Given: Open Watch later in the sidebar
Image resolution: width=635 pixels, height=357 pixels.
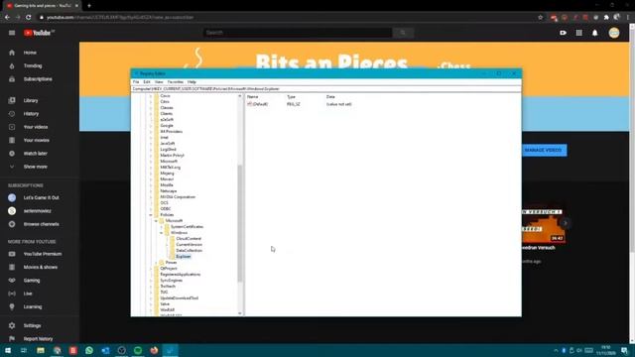Looking at the screenshot, I should 36,154.
